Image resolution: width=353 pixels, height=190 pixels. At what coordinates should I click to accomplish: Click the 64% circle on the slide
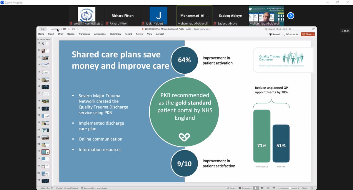184,60
